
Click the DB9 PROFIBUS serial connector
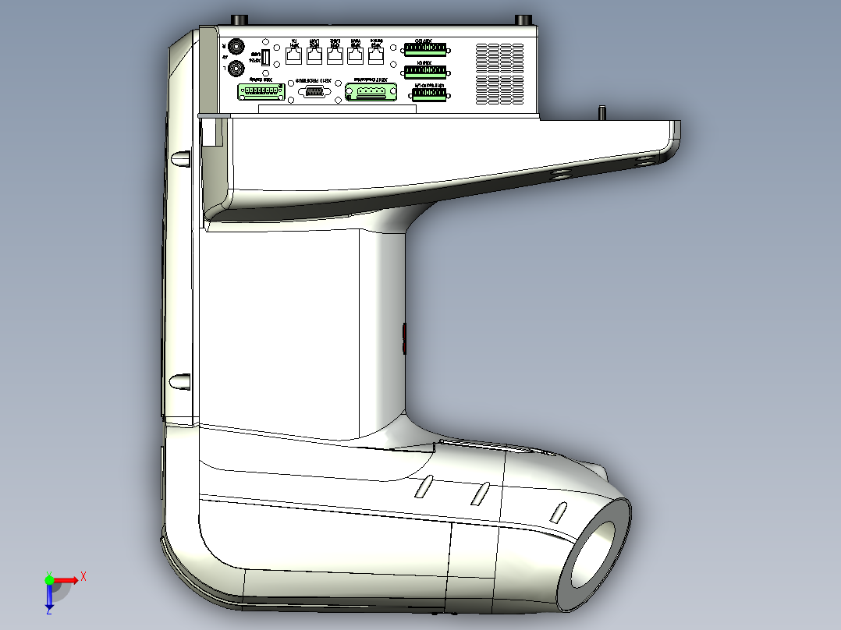313,91
